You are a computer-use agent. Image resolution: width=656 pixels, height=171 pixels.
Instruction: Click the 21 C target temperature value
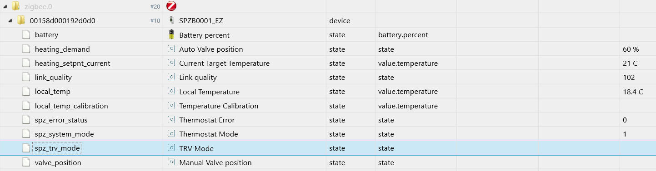[631, 63]
